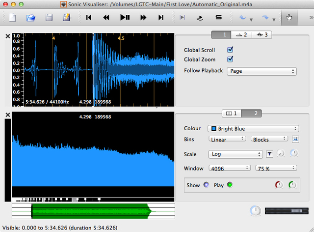Click the normalize icon next to Scale
The width and height of the screenshot is (314, 232).
point(270,154)
